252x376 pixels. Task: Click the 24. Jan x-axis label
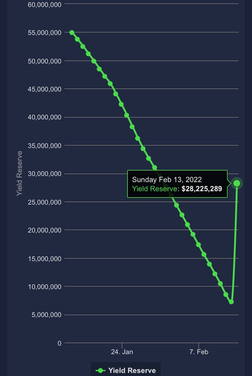tap(122, 352)
